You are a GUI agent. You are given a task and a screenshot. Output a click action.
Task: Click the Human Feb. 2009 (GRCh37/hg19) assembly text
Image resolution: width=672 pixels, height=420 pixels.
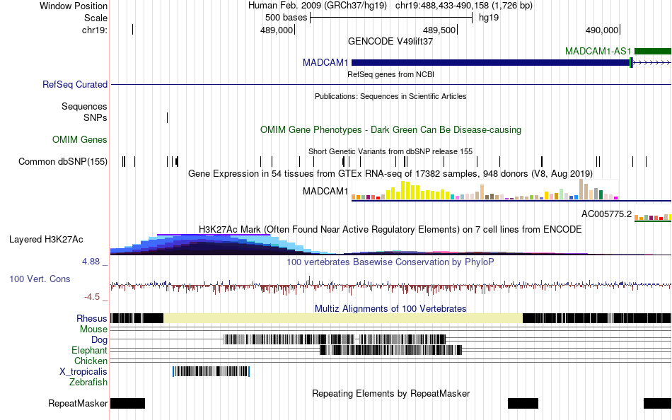coord(318,6)
